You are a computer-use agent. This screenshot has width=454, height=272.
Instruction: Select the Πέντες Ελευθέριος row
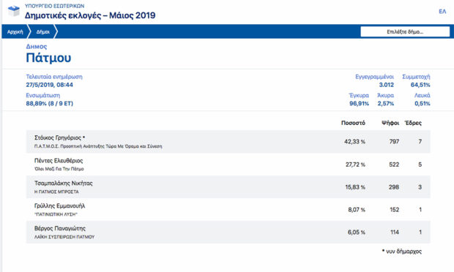pyautogui.click(x=228, y=165)
